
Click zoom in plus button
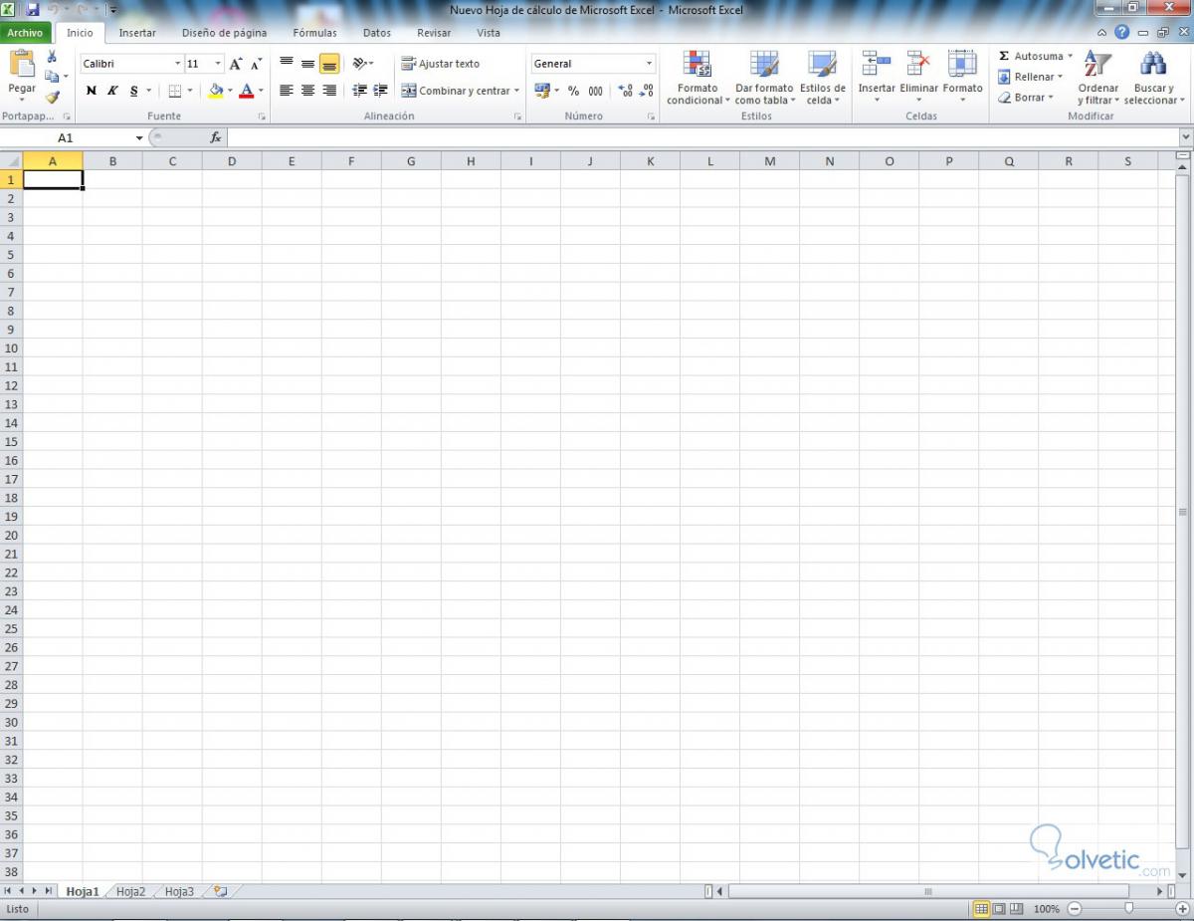pyautogui.click(x=1182, y=908)
